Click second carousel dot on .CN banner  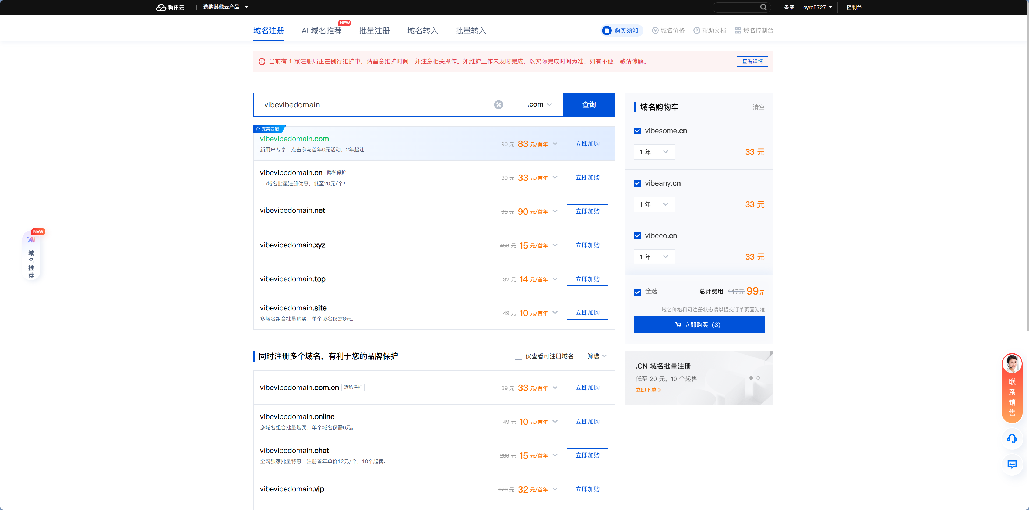coord(758,378)
